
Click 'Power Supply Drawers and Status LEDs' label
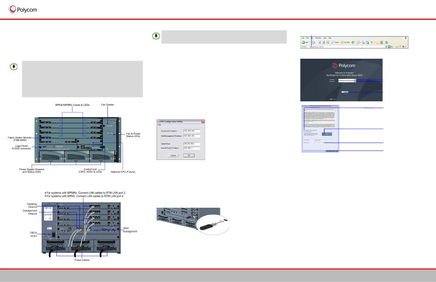click(x=32, y=171)
